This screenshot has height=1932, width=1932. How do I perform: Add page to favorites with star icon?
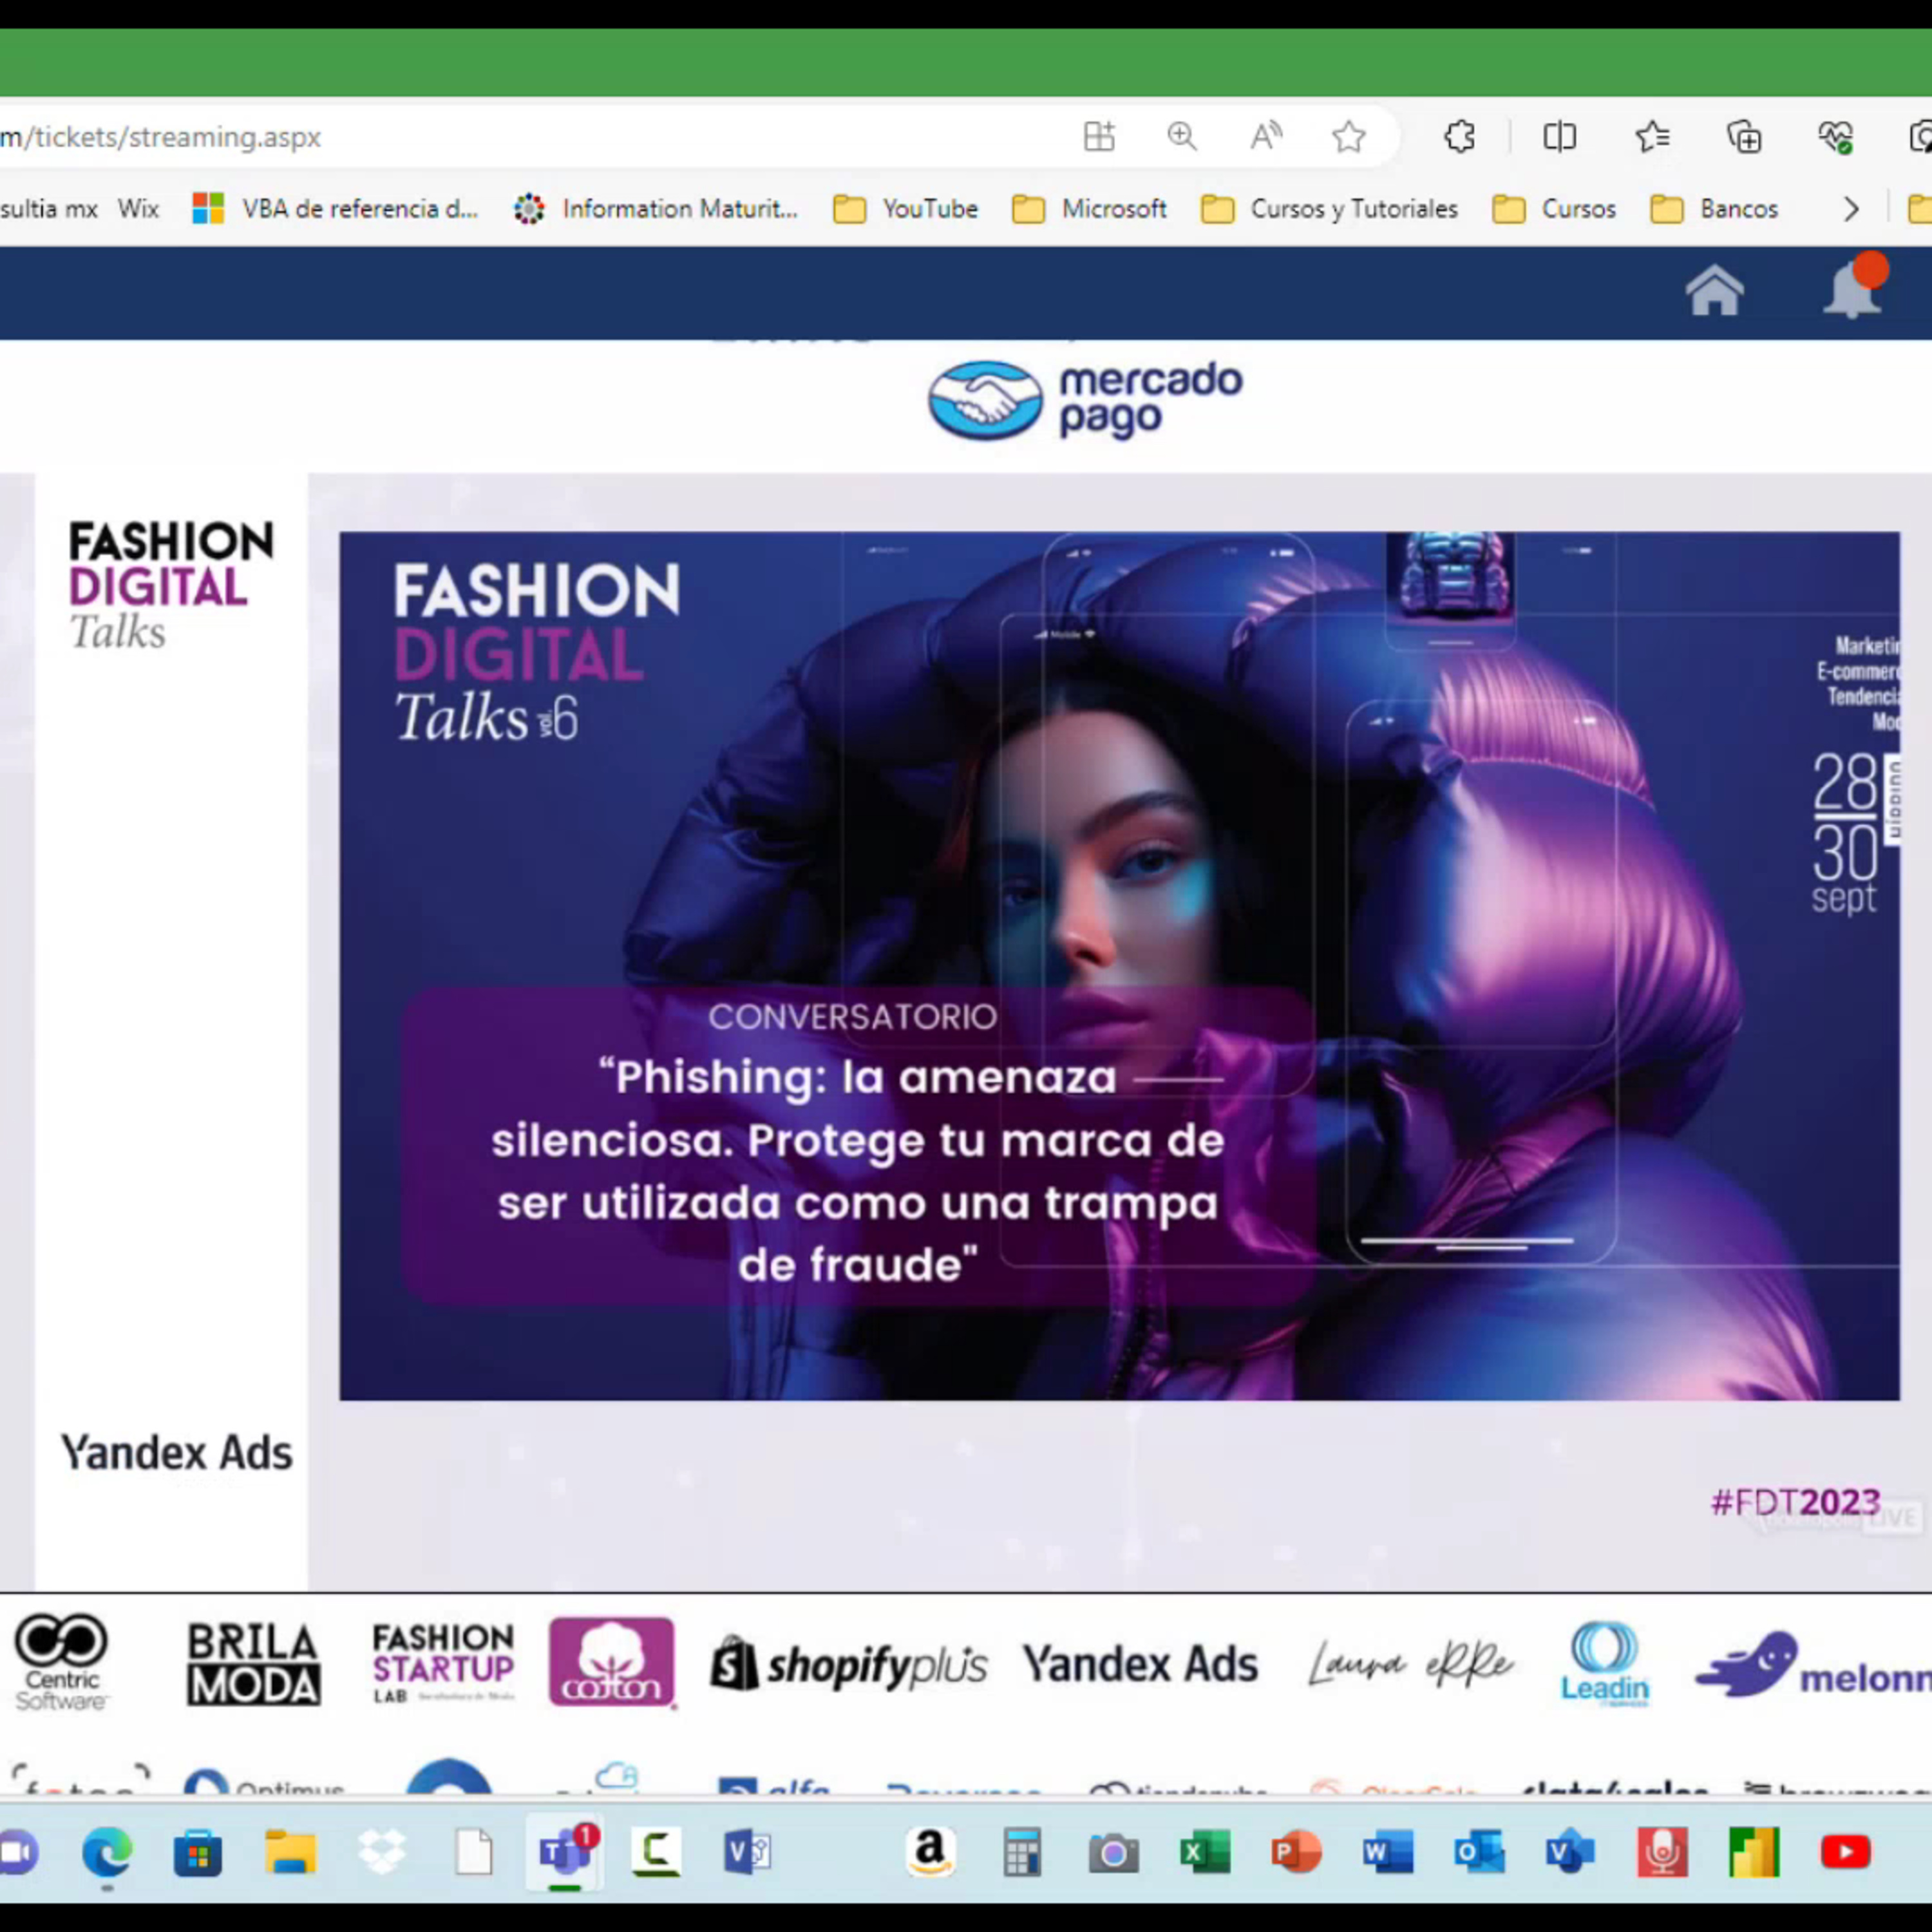coord(1349,136)
